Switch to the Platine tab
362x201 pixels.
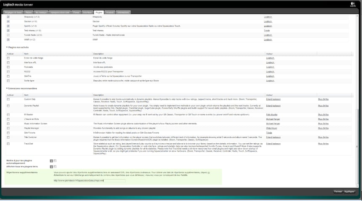pos(29,12)
